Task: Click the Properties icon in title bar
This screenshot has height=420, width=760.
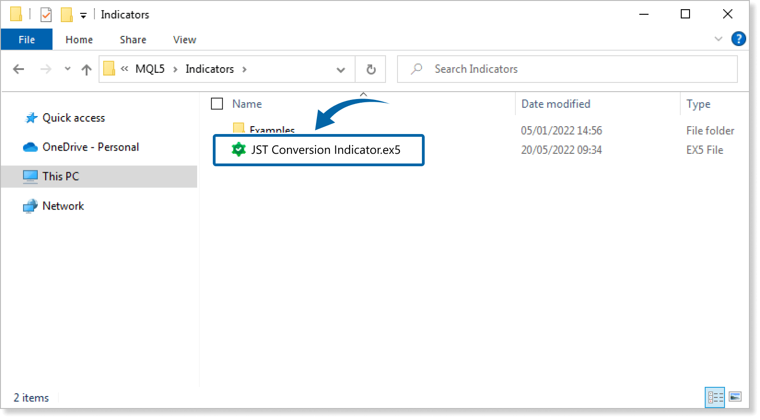Action: (x=46, y=15)
